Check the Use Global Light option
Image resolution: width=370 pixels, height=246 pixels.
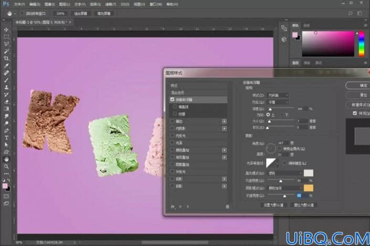(x=280, y=149)
